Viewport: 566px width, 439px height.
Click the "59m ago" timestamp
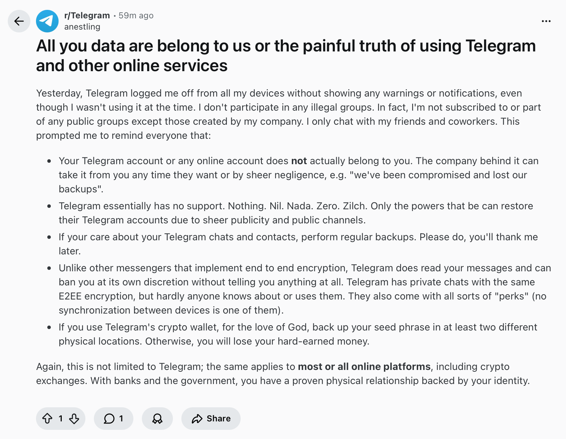click(136, 16)
